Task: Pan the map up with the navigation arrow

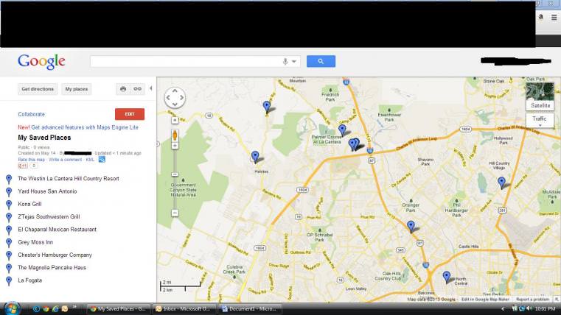Action: [x=175, y=91]
